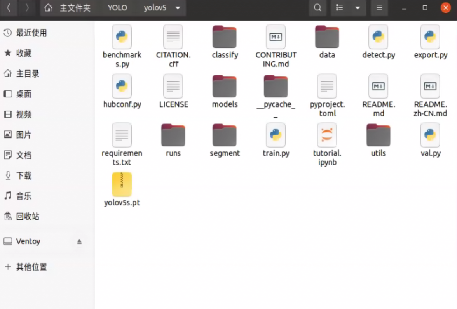Select the LICENSE file icon

coord(173,86)
